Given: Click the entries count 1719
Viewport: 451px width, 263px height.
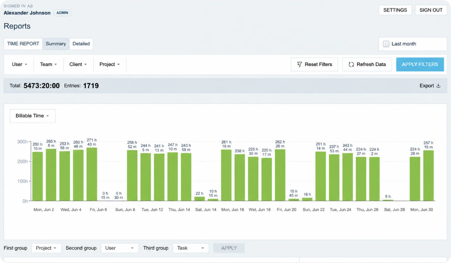Looking at the screenshot, I should pyautogui.click(x=91, y=86).
